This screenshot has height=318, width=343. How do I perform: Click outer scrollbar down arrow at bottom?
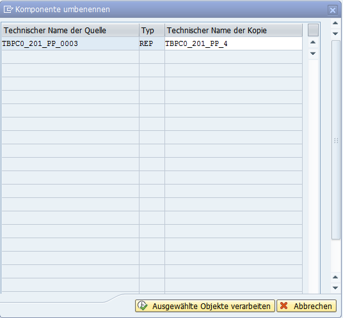pos(335,288)
